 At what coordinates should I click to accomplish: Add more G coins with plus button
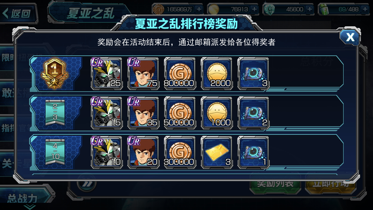coord(199,9)
